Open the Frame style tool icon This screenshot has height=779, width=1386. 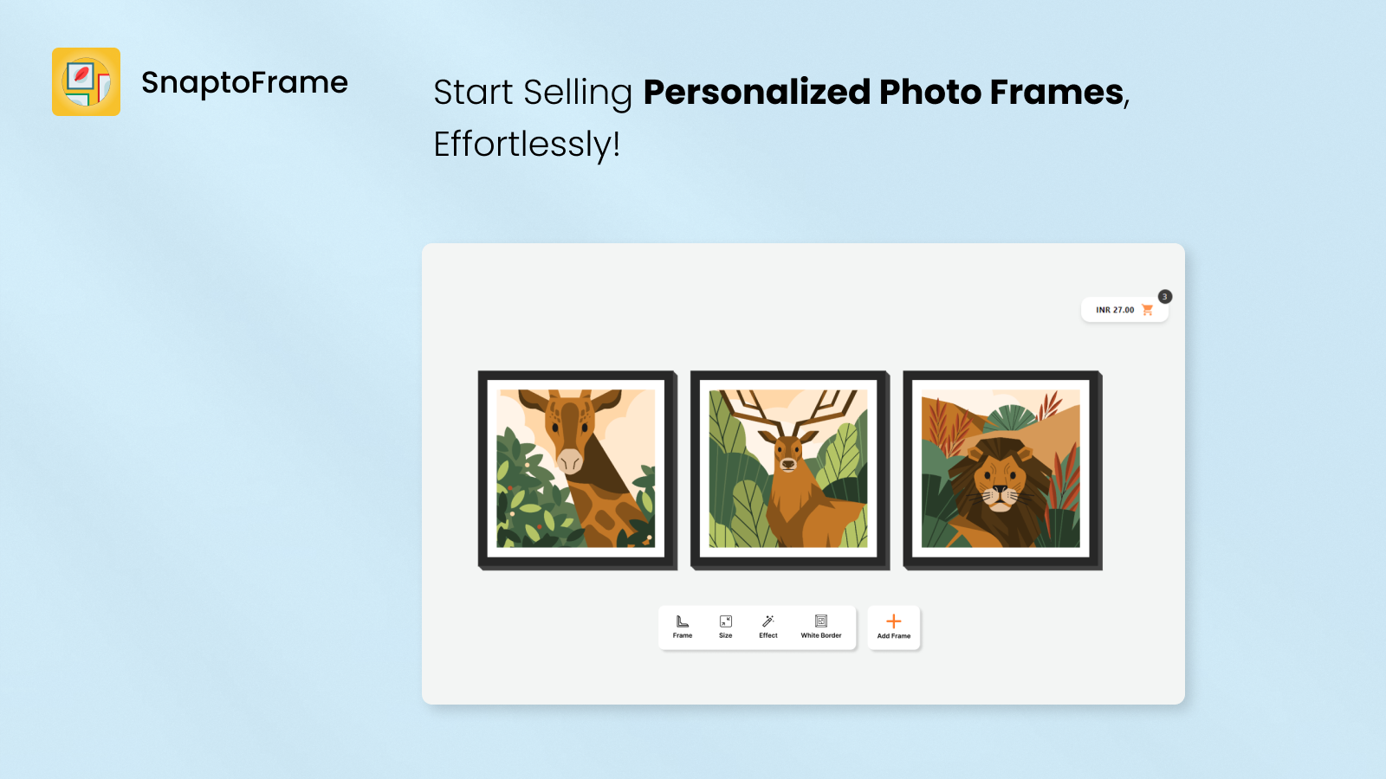point(683,621)
